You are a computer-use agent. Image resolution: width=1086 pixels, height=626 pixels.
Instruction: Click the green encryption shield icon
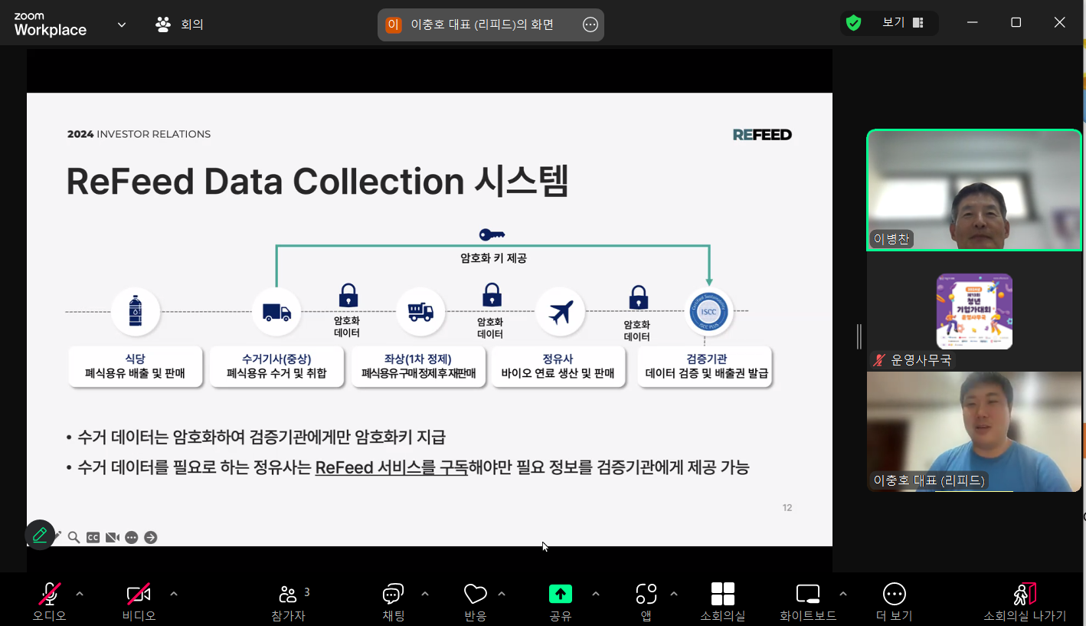click(853, 23)
